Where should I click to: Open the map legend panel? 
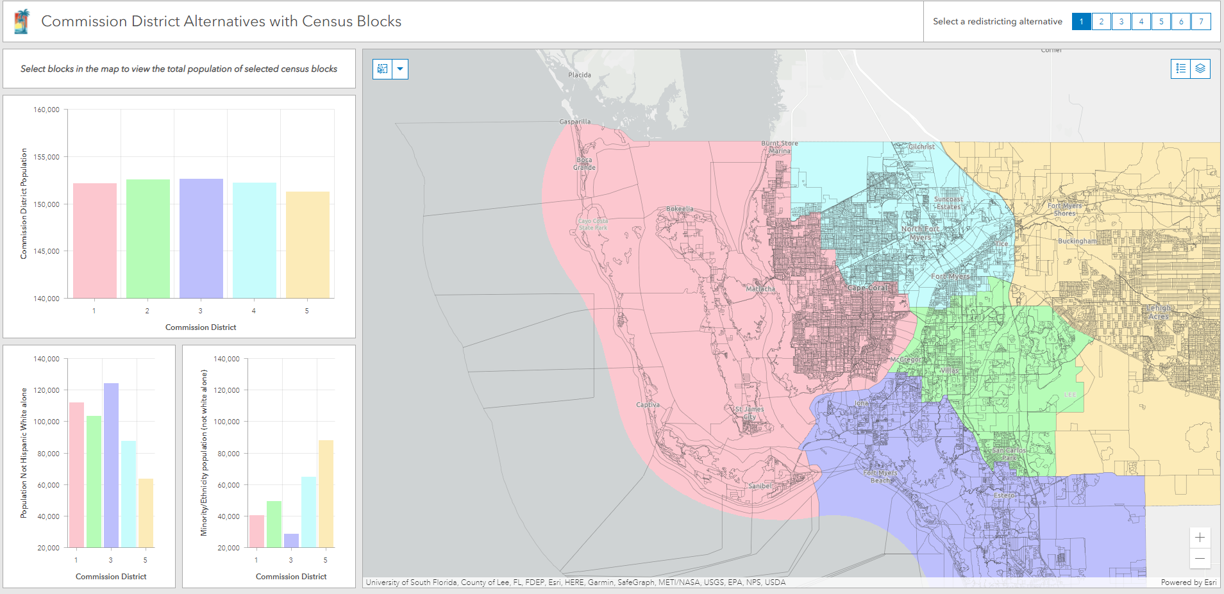tap(1181, 69)
